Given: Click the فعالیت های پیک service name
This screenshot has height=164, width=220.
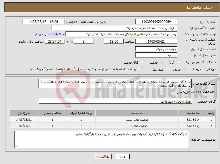Looking at the screenshot, I should 137,126.
